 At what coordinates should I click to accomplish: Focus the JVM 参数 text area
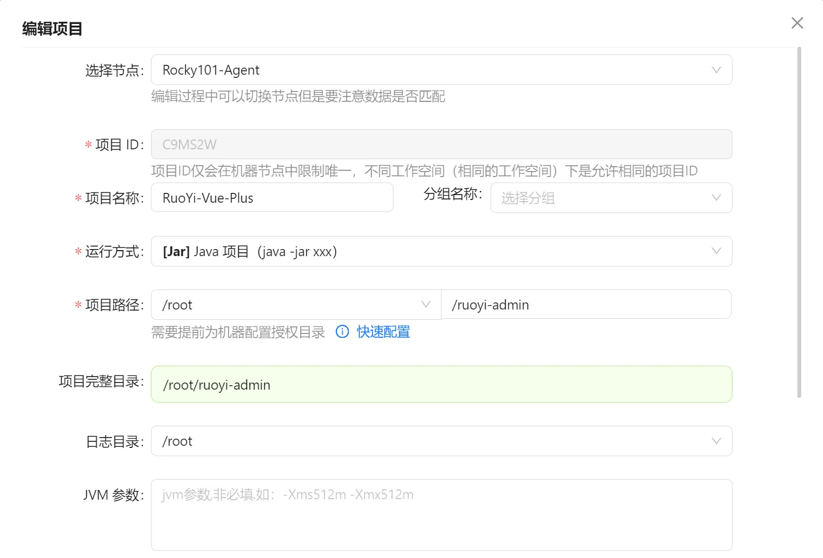(441, 515)
